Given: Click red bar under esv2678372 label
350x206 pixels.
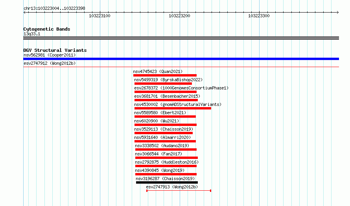Looking at the screenshot, I should (x=166, y=92).
